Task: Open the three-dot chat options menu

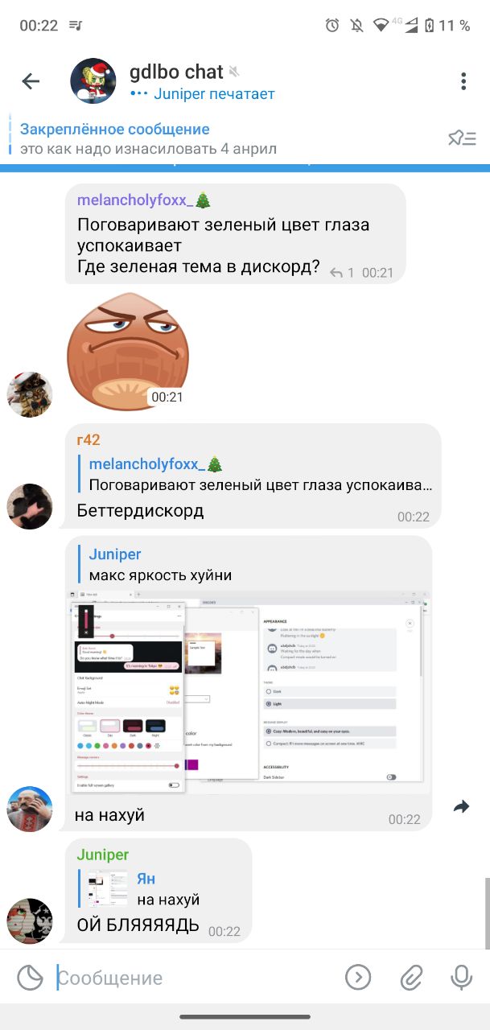Action: 463,81
